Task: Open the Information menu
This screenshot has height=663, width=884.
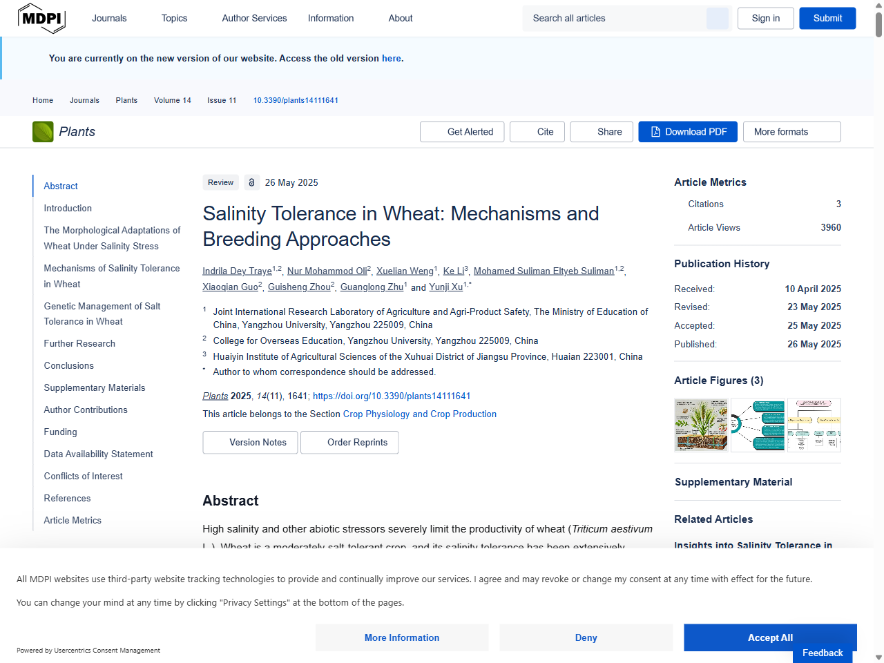Action: [331, 18]
